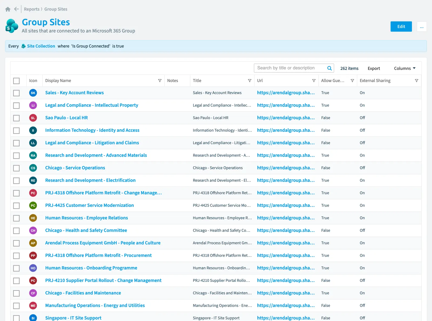Open URL for Chicago - Health and Safety Committee

pos(286,231)
